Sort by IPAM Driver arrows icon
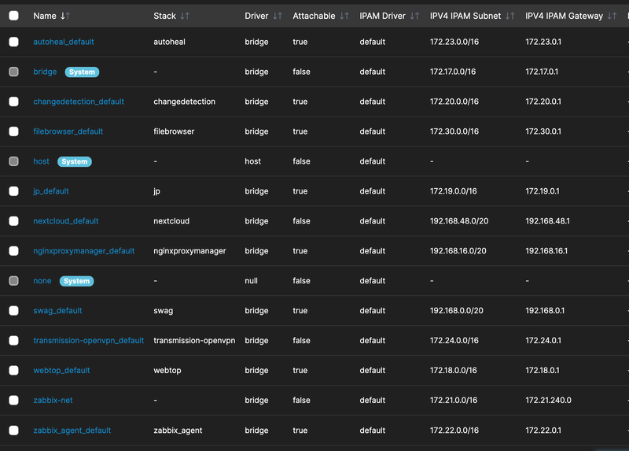 click(x=414, y=16)
